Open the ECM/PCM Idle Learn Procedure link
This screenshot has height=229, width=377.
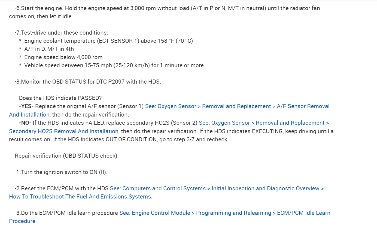click(x=303, y=213)
